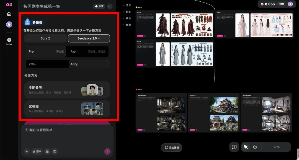Click the face icon in chat box
The height and width of the screenshot is (160, 299).
[55, 151]
